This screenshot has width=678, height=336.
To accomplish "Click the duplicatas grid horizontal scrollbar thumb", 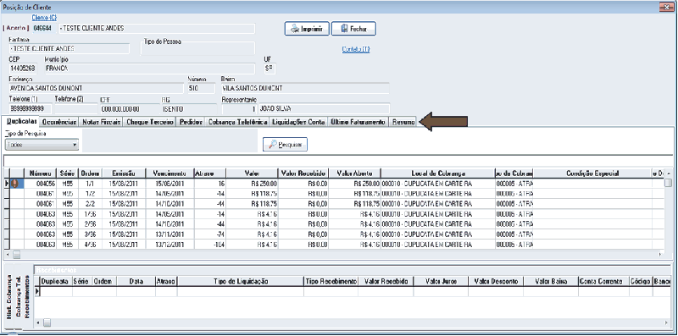I will (x=16, y=254).
